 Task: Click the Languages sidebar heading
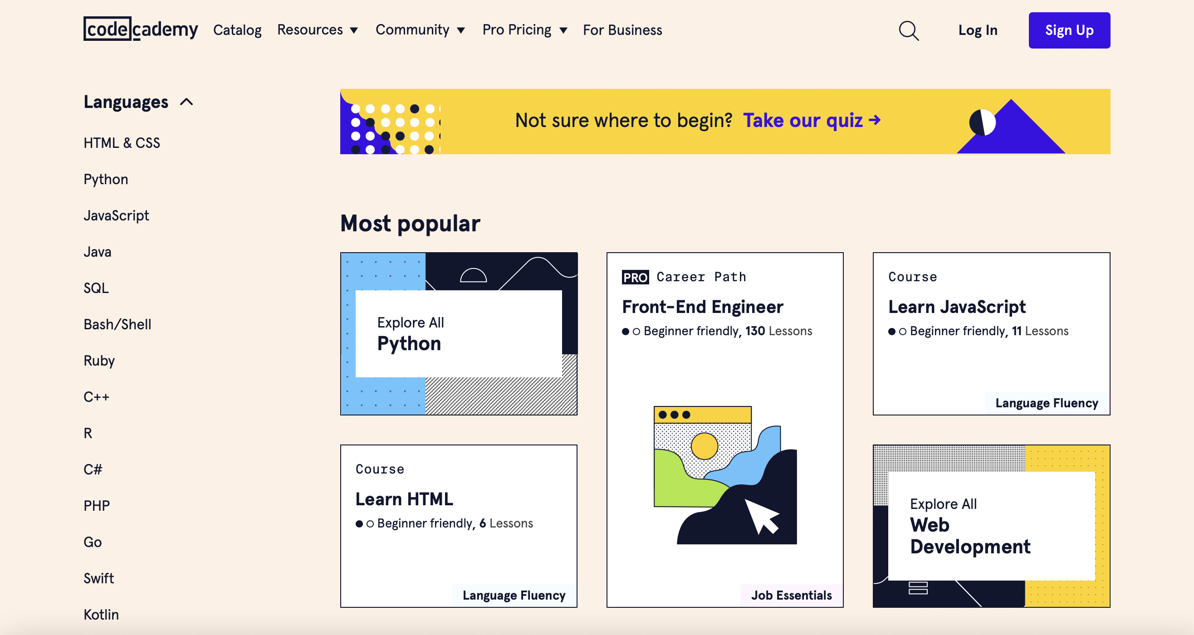[x=126, y=102]
